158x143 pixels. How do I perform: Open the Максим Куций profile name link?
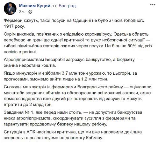[x=35, y=6]
